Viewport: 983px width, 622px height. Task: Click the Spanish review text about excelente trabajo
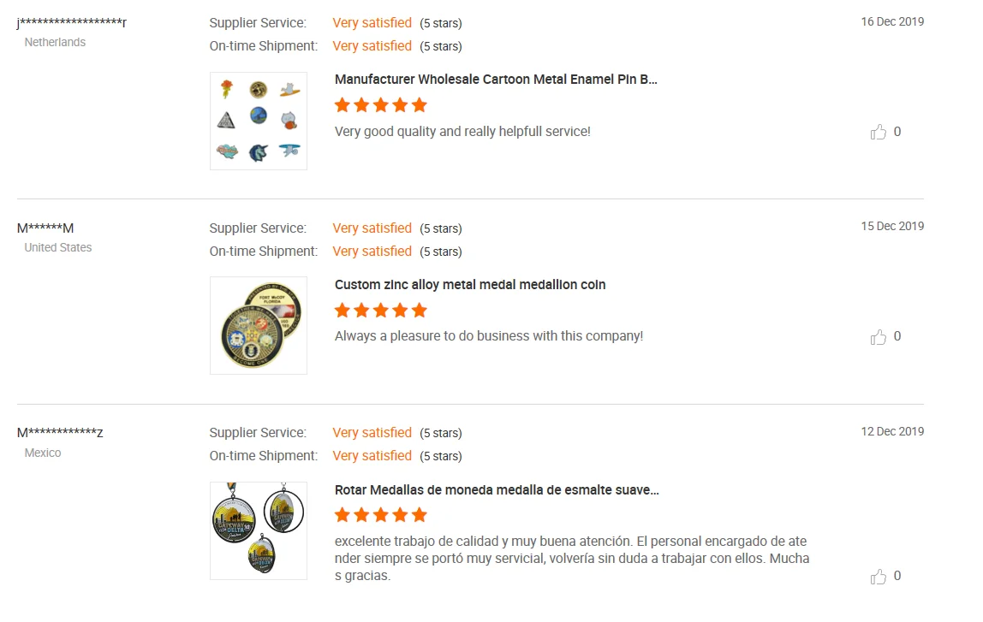570,559
